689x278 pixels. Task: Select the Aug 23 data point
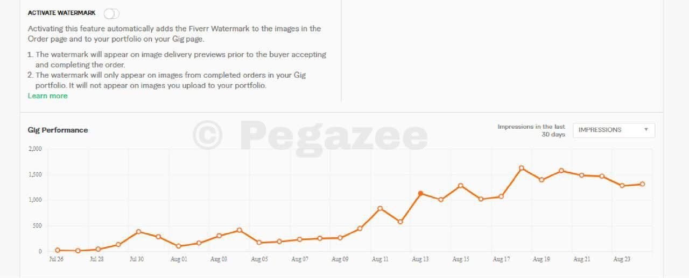point(622,186)
